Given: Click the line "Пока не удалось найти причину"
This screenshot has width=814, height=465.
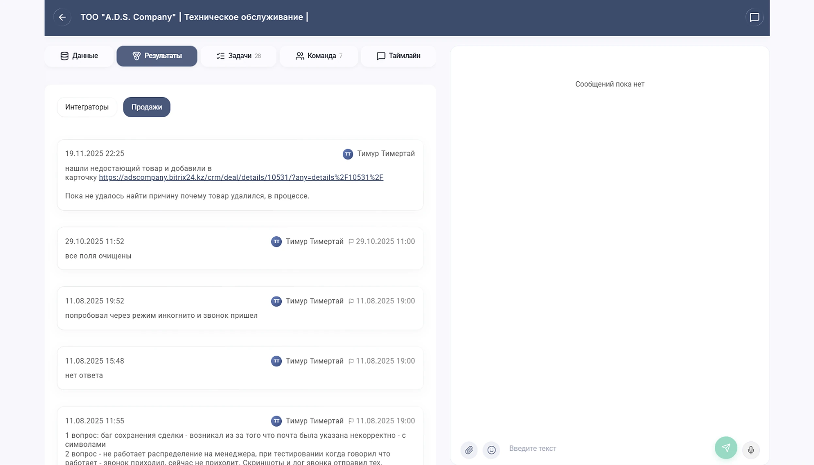Looking at the screenshot, I should [x=187, y=196].
